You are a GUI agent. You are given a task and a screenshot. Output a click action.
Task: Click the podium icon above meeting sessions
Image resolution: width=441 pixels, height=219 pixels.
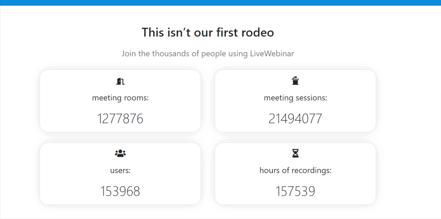pos(295,81)
